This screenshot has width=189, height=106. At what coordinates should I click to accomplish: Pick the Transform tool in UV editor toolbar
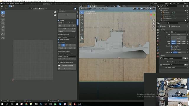coord(3,30)
